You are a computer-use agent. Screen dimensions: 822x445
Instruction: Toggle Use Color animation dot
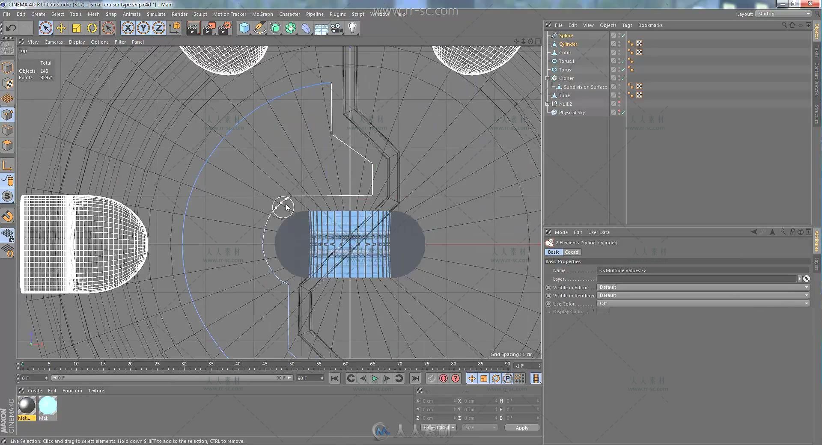click(x=548, y=304)
